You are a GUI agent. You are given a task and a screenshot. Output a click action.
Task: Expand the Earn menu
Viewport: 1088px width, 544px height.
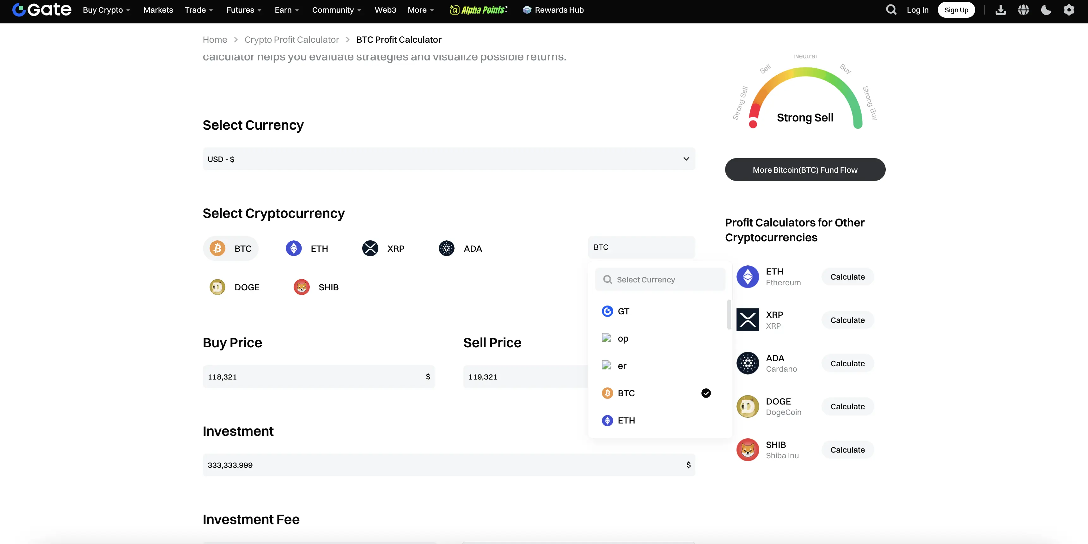tap(287, 10)
